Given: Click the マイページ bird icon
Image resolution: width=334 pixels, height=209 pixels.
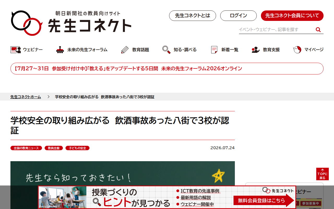Looking at the screenshot, I should (x=297, y=50).
